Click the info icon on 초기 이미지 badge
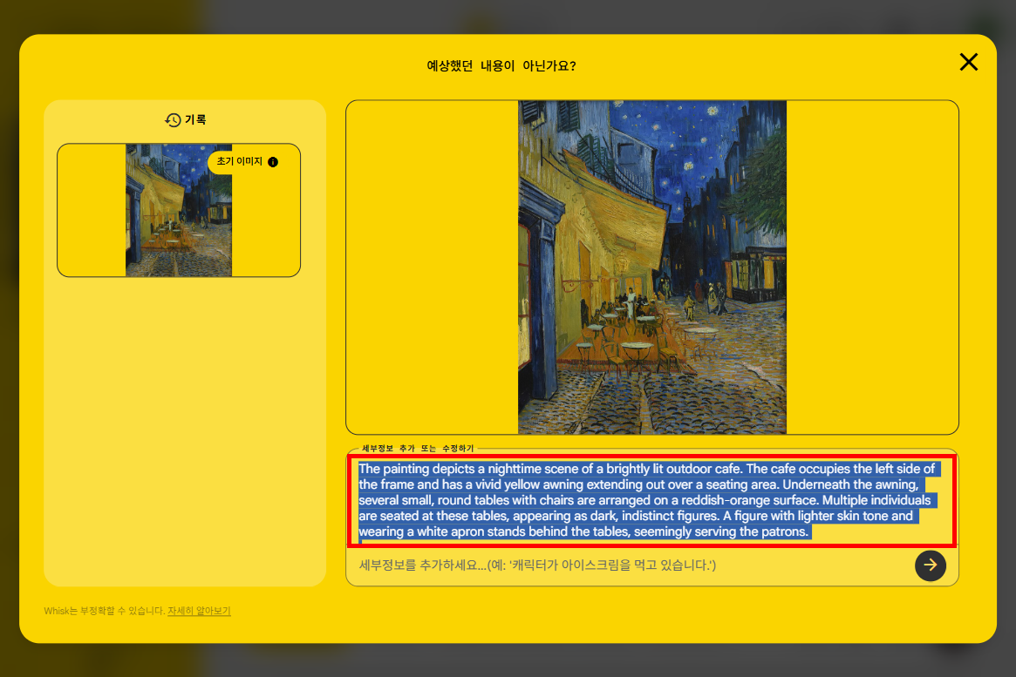This screenshot has width=1016, height=677. [x=273, y=162]
